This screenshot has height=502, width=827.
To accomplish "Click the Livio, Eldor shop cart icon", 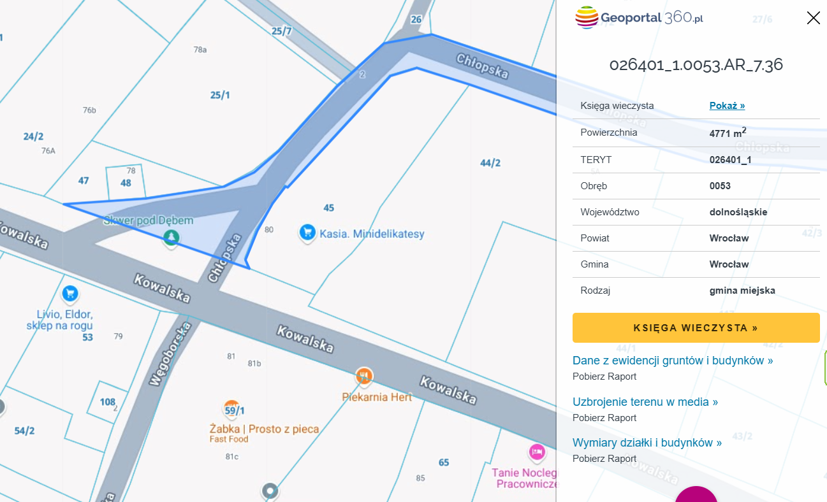I will tap(70, 294).
